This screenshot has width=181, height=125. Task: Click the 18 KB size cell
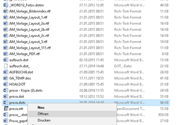pyautogui.click(x=164, y=42)
